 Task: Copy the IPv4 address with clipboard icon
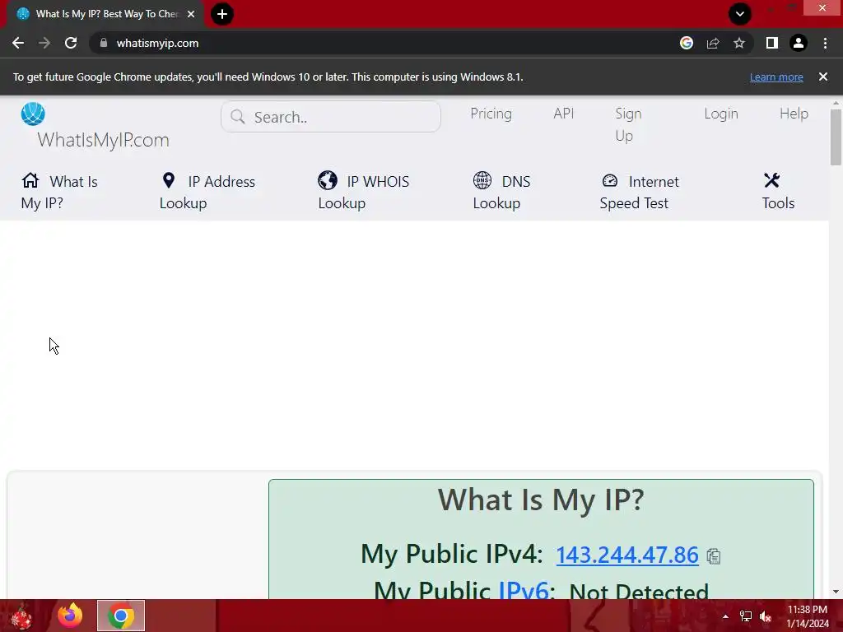coord(714,556)
